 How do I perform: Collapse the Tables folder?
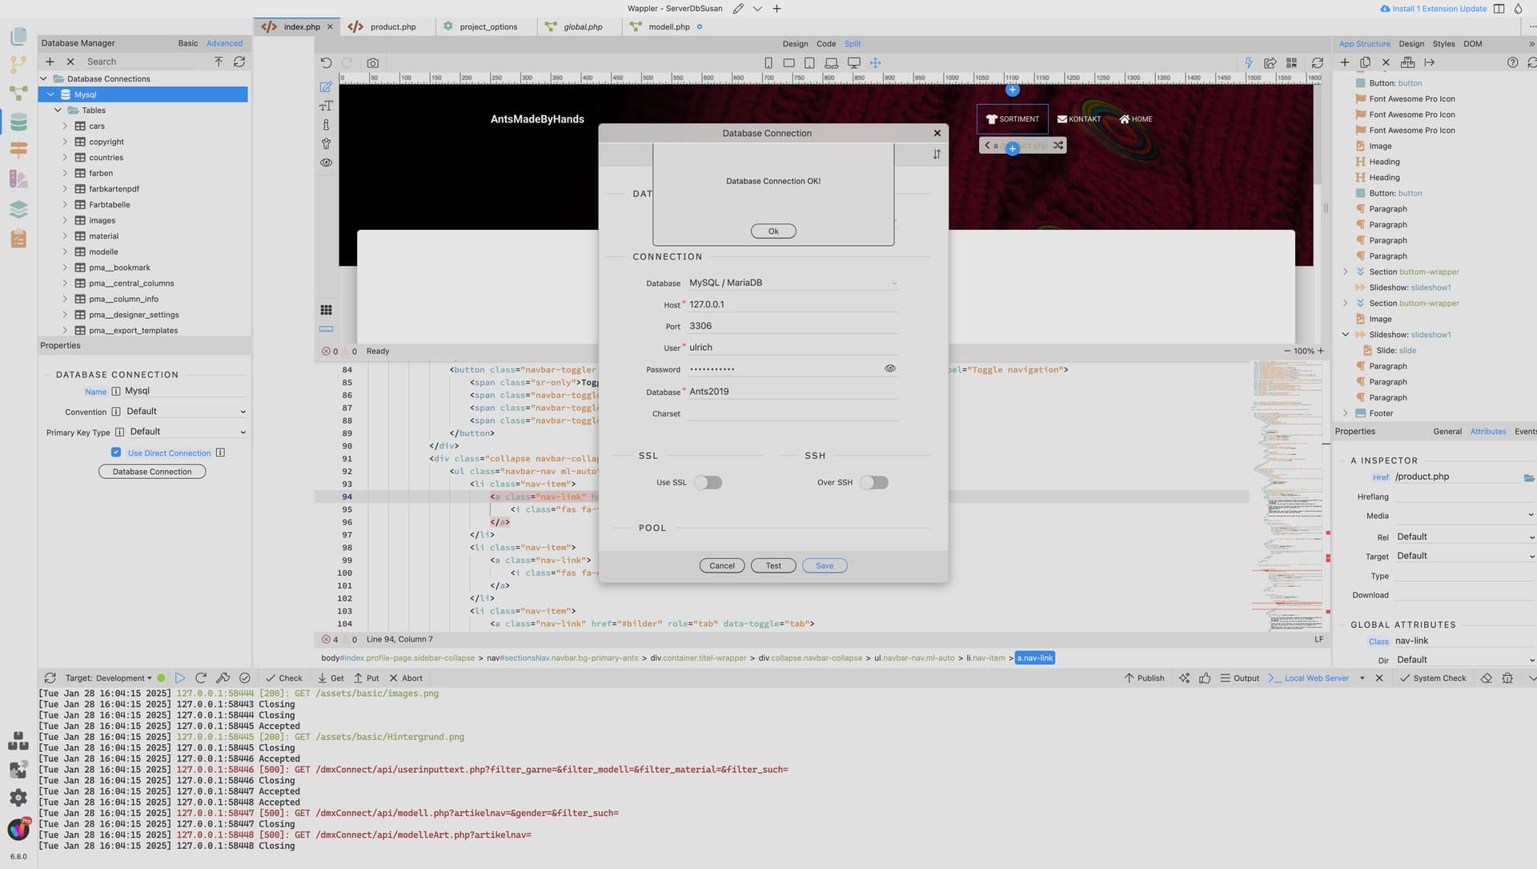pyautogui.click(x=58, y=111)
